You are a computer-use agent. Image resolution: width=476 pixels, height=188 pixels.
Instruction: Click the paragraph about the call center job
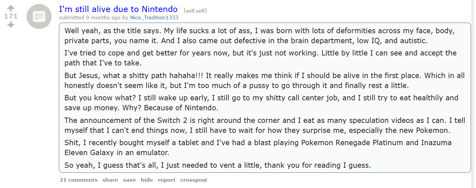tap(261, 103)
